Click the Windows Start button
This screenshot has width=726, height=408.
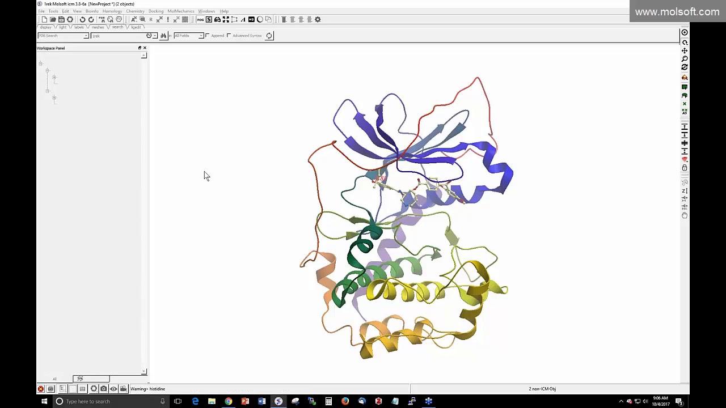coord(44,401)
